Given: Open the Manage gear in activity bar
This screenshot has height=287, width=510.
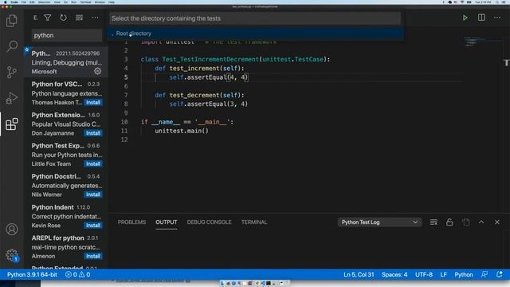Looking at the screenshot, I should 12,255.
